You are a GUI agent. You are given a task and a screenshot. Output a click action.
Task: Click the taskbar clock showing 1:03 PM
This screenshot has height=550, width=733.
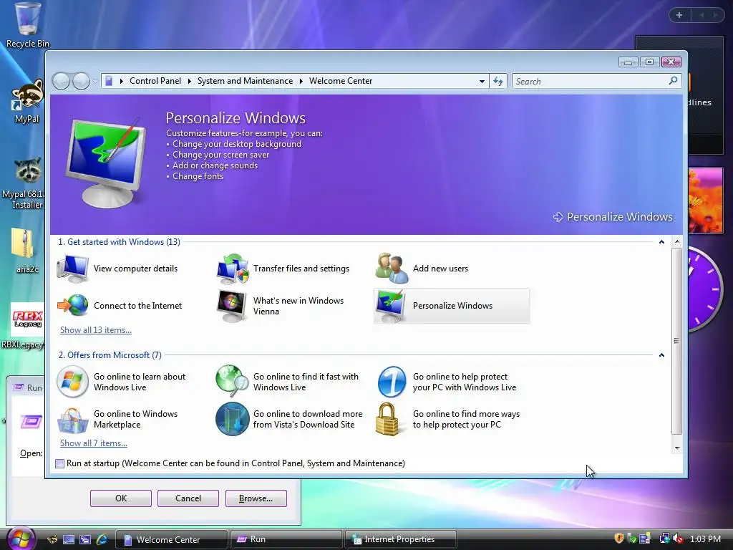coord(705,539)
